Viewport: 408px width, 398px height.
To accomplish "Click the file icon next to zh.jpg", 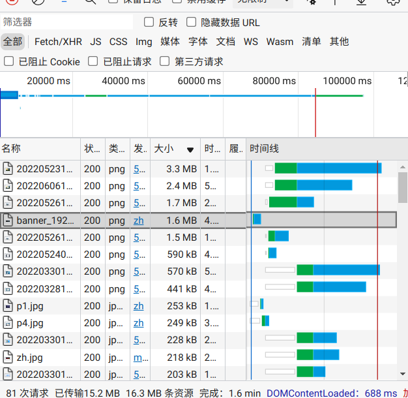I will (8, 358).
